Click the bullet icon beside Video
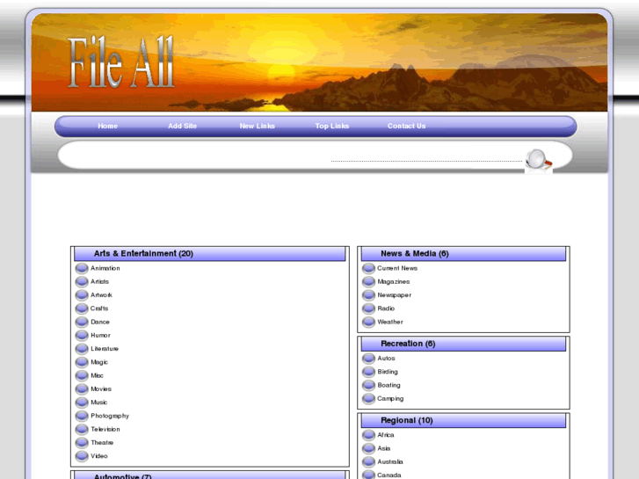The width and height of the screenshot is (639, 479). coord(82,456)
